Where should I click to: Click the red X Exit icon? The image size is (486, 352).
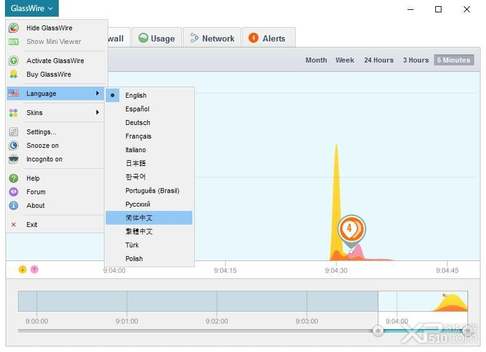(x=14, y=225)
